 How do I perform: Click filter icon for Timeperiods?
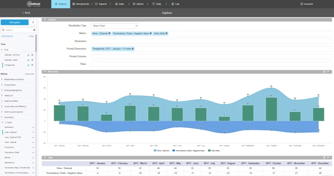click(x=32, y=65)
